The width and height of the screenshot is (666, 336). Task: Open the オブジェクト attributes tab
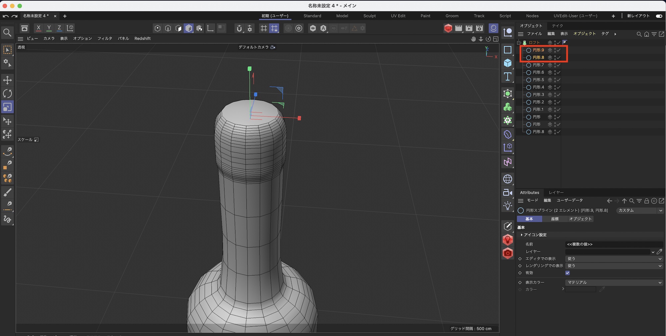(580, 219)
